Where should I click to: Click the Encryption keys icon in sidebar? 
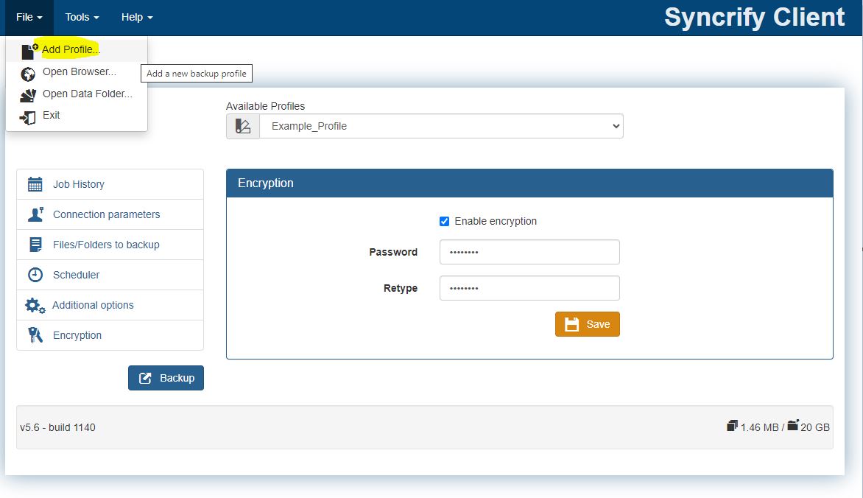click(x=35, y=335)
